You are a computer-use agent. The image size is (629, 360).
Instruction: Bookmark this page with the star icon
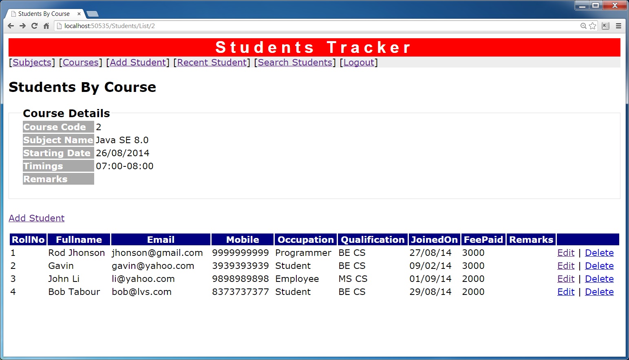pos(593,26)
